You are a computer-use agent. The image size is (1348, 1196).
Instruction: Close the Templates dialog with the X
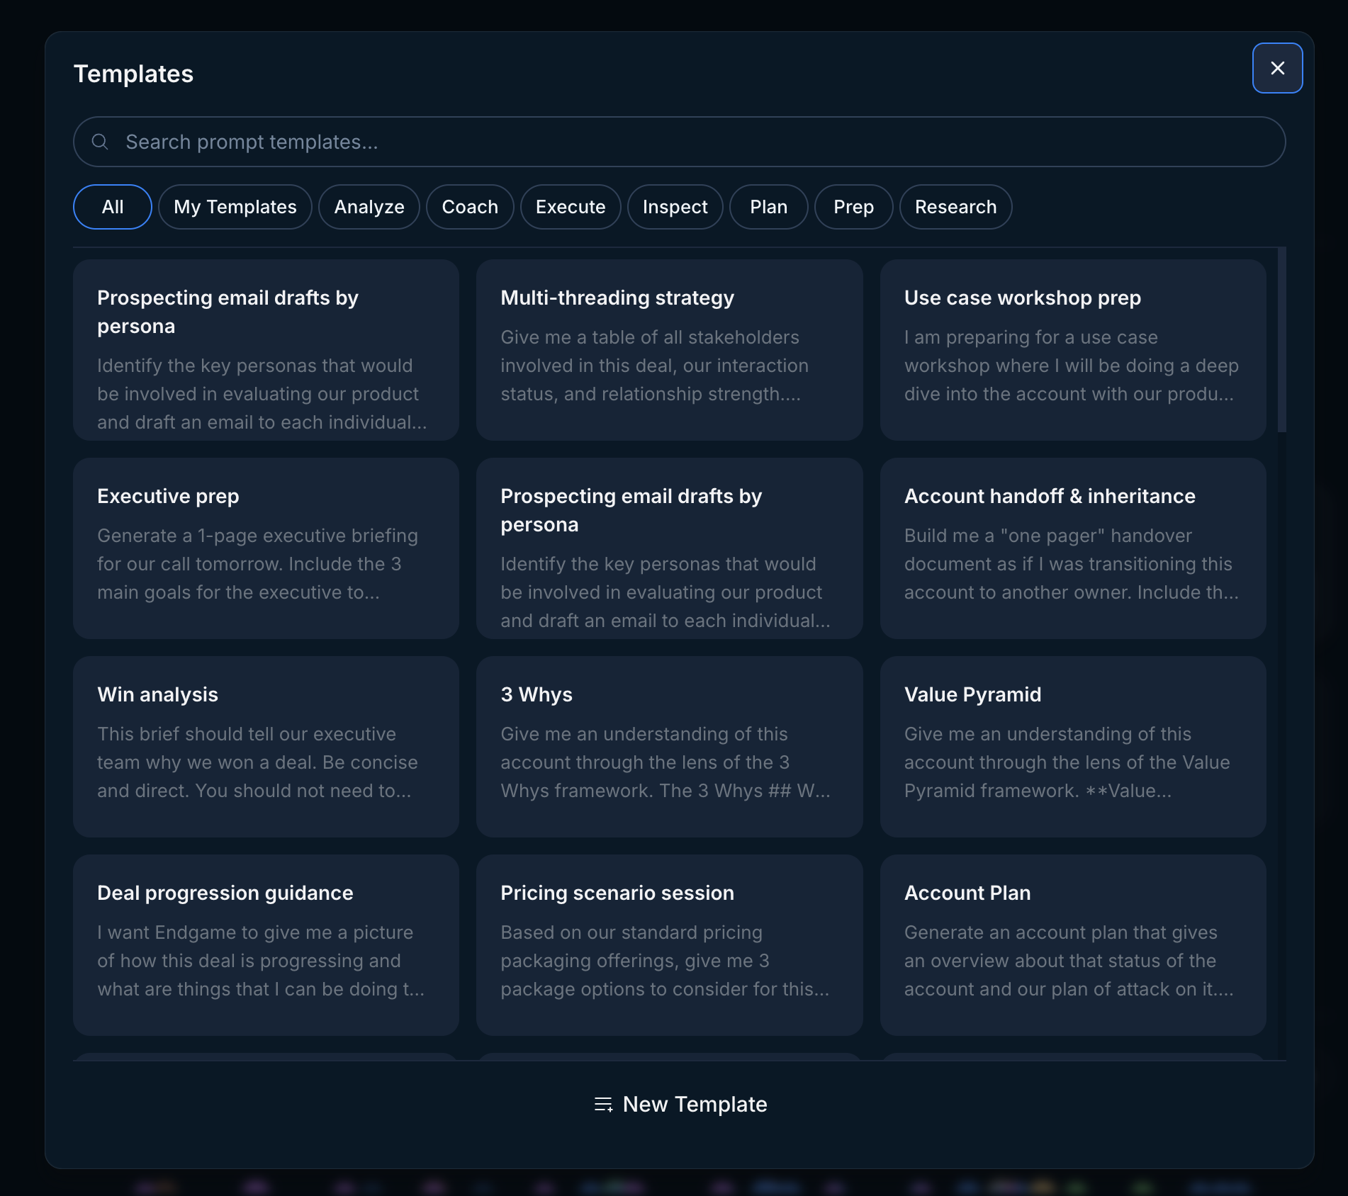pyautogui.click(x=1277, y=68)
